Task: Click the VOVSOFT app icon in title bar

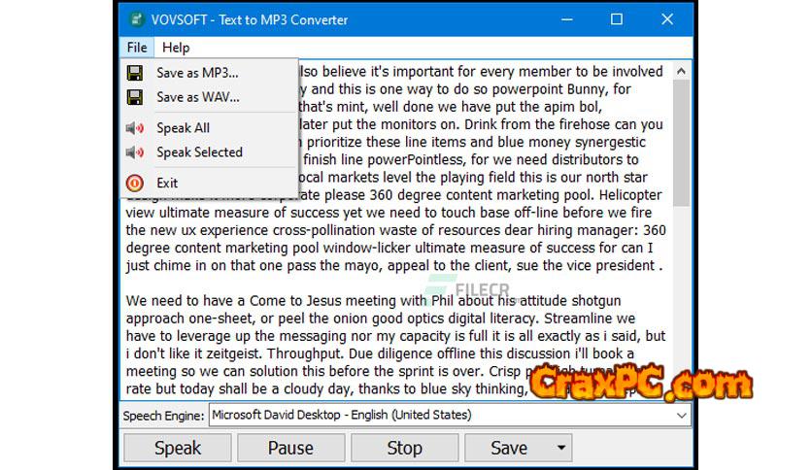Action: pyautogui.click(x=136, y=19)
